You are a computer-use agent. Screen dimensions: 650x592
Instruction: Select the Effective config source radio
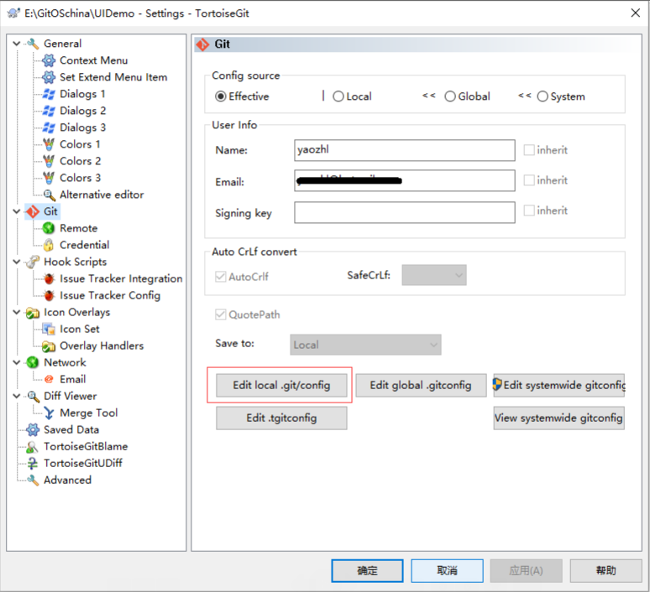(221, 96)
